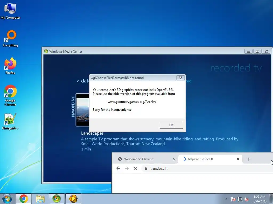Click the globe icon on Welcome tab
Image resolution: width=273 pixels, height=204 pixels.
tap(120, 159)
